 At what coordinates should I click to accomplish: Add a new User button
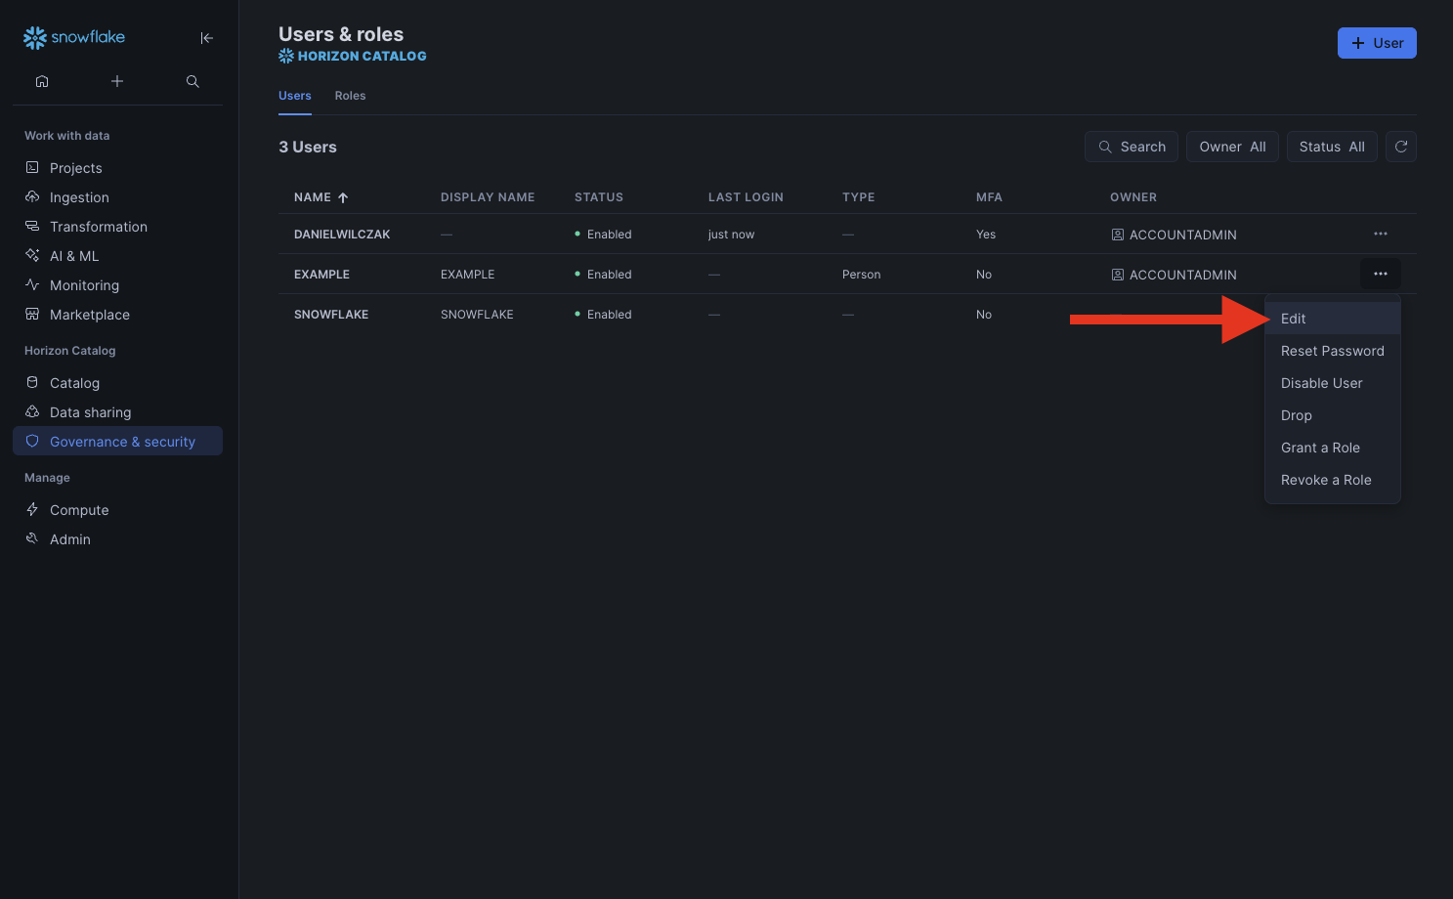click(x=1376, y=43)
